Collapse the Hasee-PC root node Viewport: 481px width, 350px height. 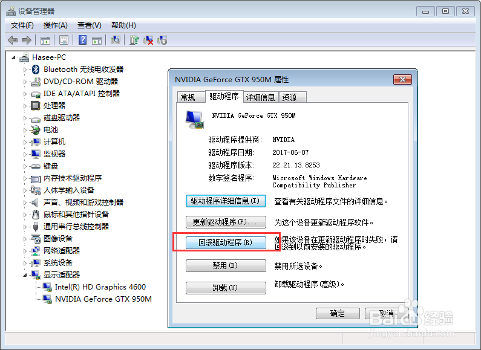coord(13,57)
